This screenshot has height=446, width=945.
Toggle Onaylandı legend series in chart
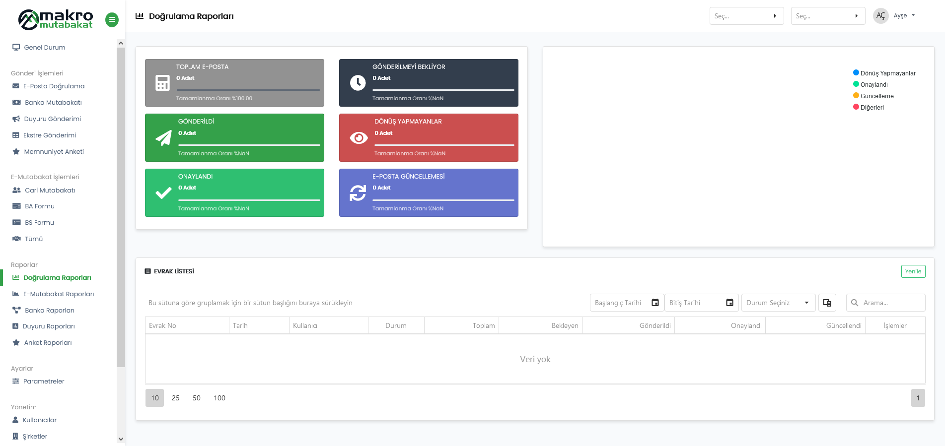tap(873, 84)
